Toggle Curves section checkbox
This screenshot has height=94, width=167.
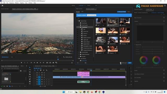click(x=164, y=70)
